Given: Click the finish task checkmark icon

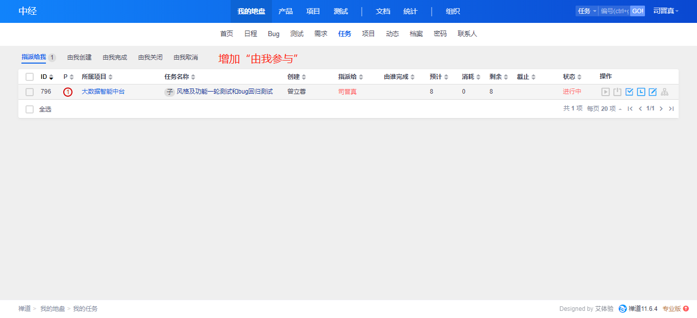Looking at the screenshot, I should [x=629, y=92].
